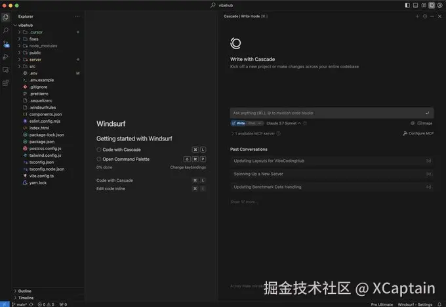The image size is (446, 307).
Task: Open the Remote Explorer view
Action: click(5, 70)
